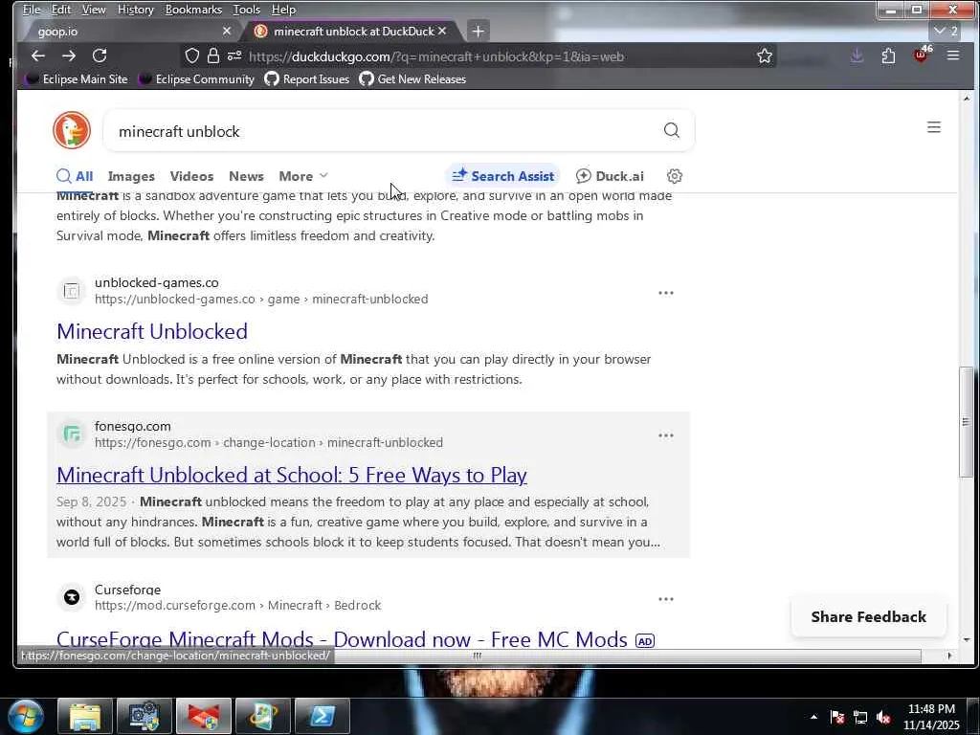Open the extensions puzzle icon
The image size is (980, 735).
pos(888,56)
